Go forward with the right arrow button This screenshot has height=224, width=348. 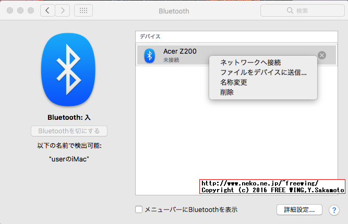[63, 10]
